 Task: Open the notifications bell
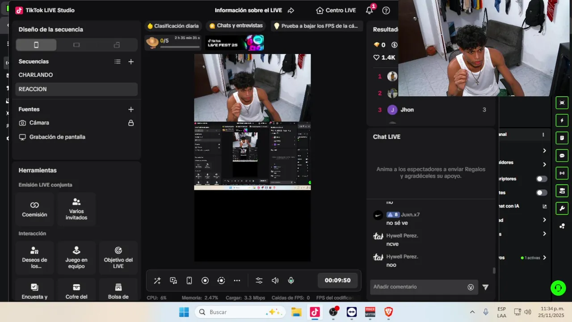370,10
